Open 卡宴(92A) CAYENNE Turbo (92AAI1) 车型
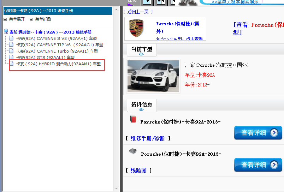The height and width of the screenshot is (192, 284). [57, 51]
